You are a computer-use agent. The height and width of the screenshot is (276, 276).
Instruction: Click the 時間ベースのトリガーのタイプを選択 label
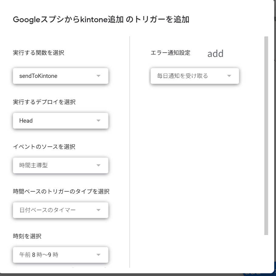point(61,191)
